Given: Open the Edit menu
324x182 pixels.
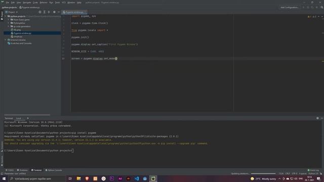Looking at the screenshot, I should (13, 3).
